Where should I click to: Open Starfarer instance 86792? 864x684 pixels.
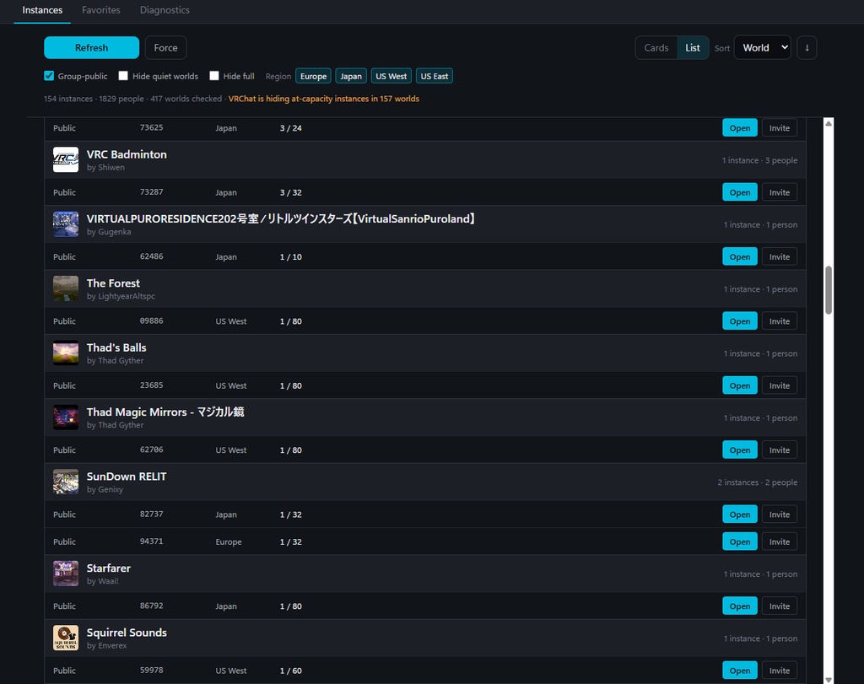pyautogui.click(x=740, y=606)
